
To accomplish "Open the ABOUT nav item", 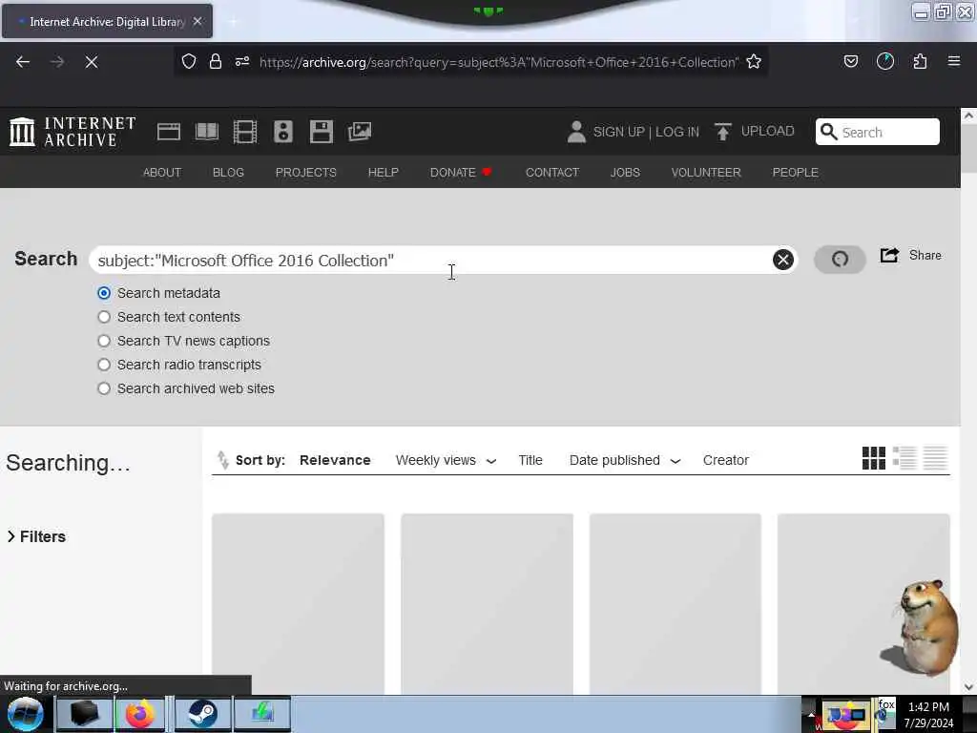I will (162, 172).
